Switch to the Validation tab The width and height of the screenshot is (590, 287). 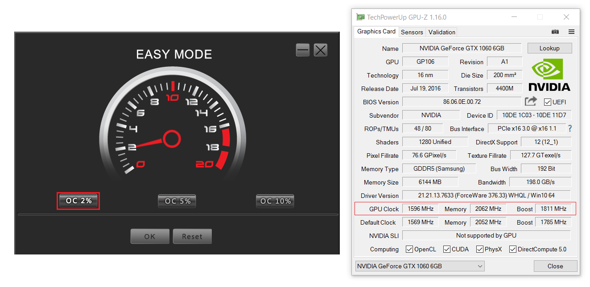(x=442, y=32)
